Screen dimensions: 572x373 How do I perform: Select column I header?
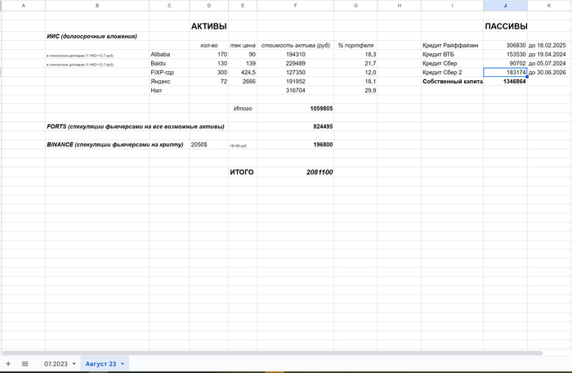[x=453, y=6]
